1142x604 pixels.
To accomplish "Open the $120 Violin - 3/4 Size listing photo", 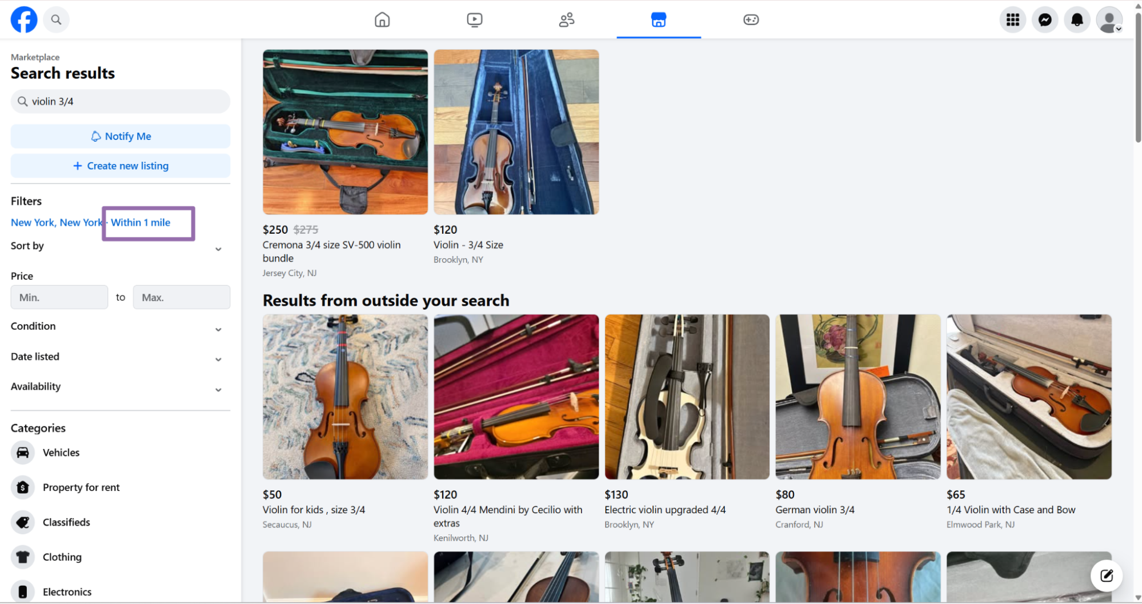I will click(x=516, y=132).
